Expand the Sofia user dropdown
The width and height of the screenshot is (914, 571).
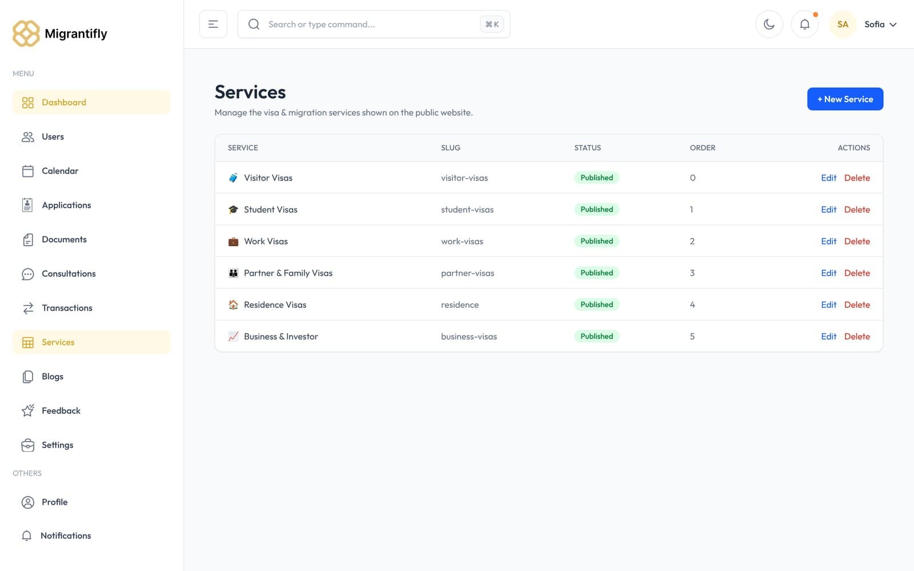click(x=880, y=24)
